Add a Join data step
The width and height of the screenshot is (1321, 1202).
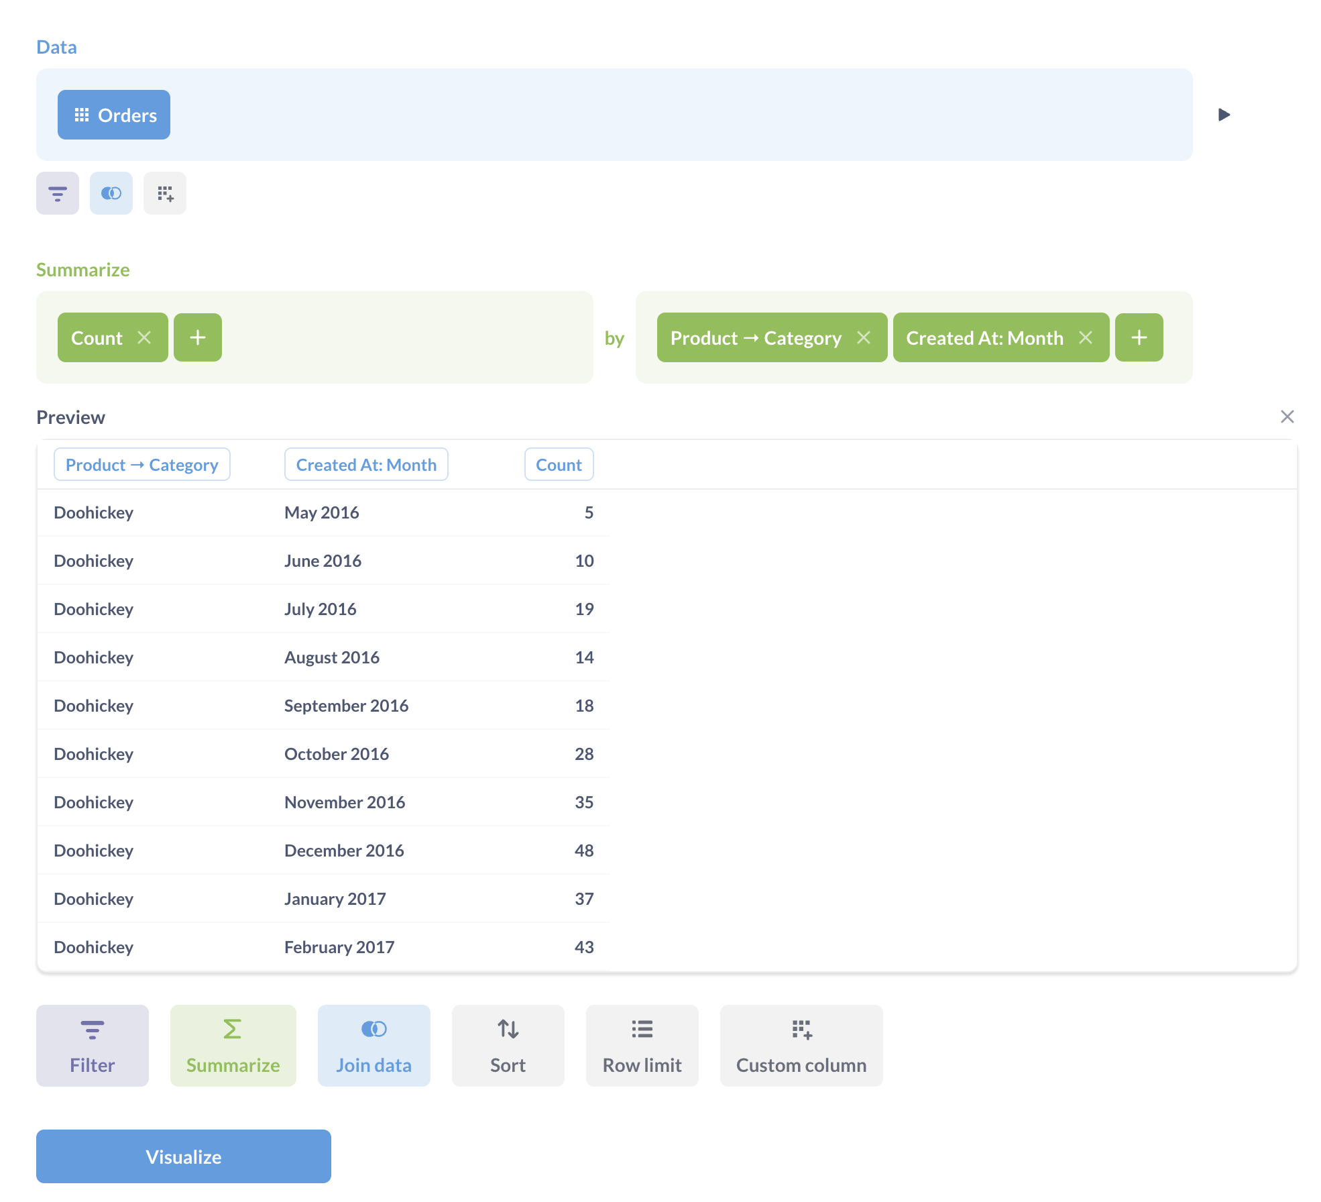coord(374,1045)
